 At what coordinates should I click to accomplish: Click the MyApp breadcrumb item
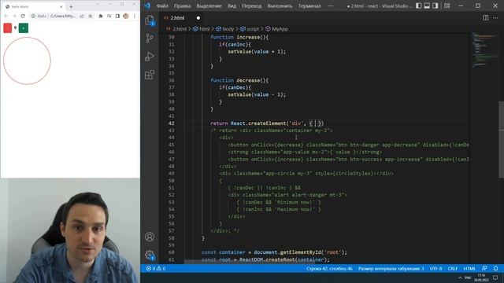[280, 29]
